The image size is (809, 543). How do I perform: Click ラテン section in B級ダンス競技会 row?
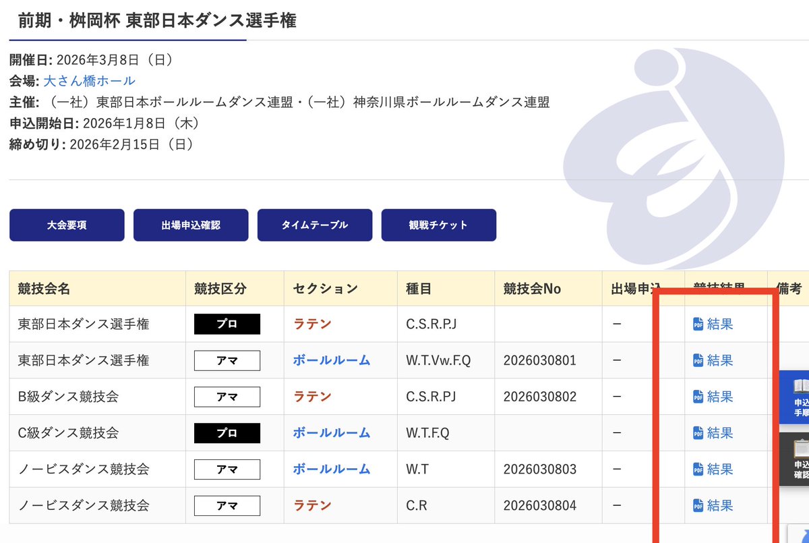312,397
